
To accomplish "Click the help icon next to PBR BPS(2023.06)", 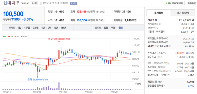I will (x=169, y=71).
